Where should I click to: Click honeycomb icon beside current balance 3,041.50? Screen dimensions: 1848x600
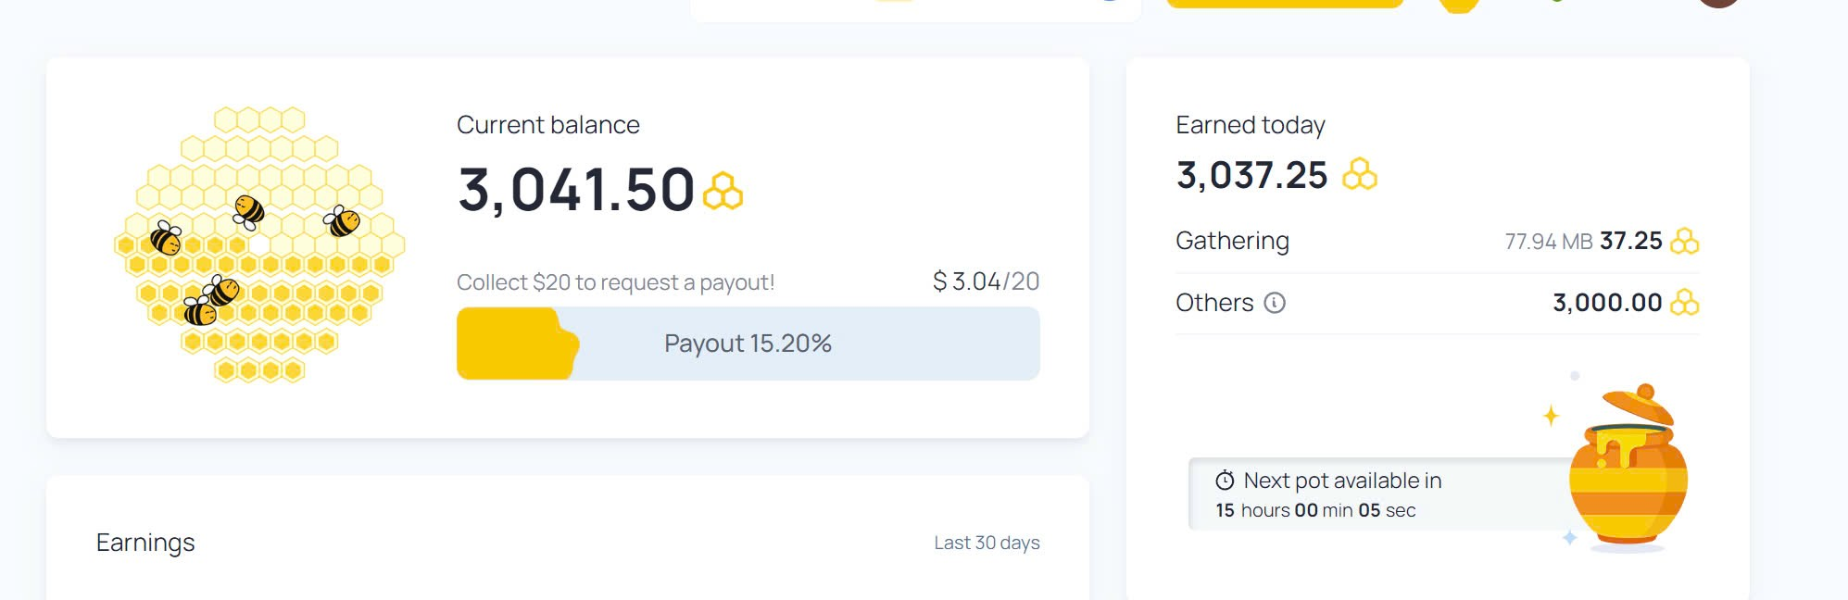coord(723,191)
